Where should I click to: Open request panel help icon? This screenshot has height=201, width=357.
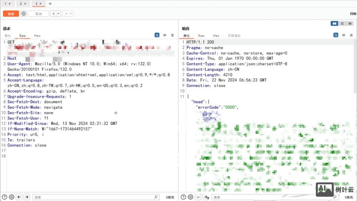pos(4,197)
